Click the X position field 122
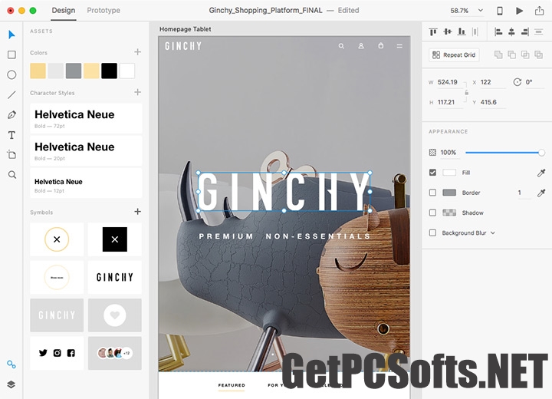Image resolution: width=552 pixels, height=399 pixels. [493, 82]
